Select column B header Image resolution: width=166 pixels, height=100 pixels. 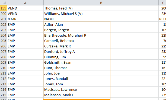coord(101,3)
